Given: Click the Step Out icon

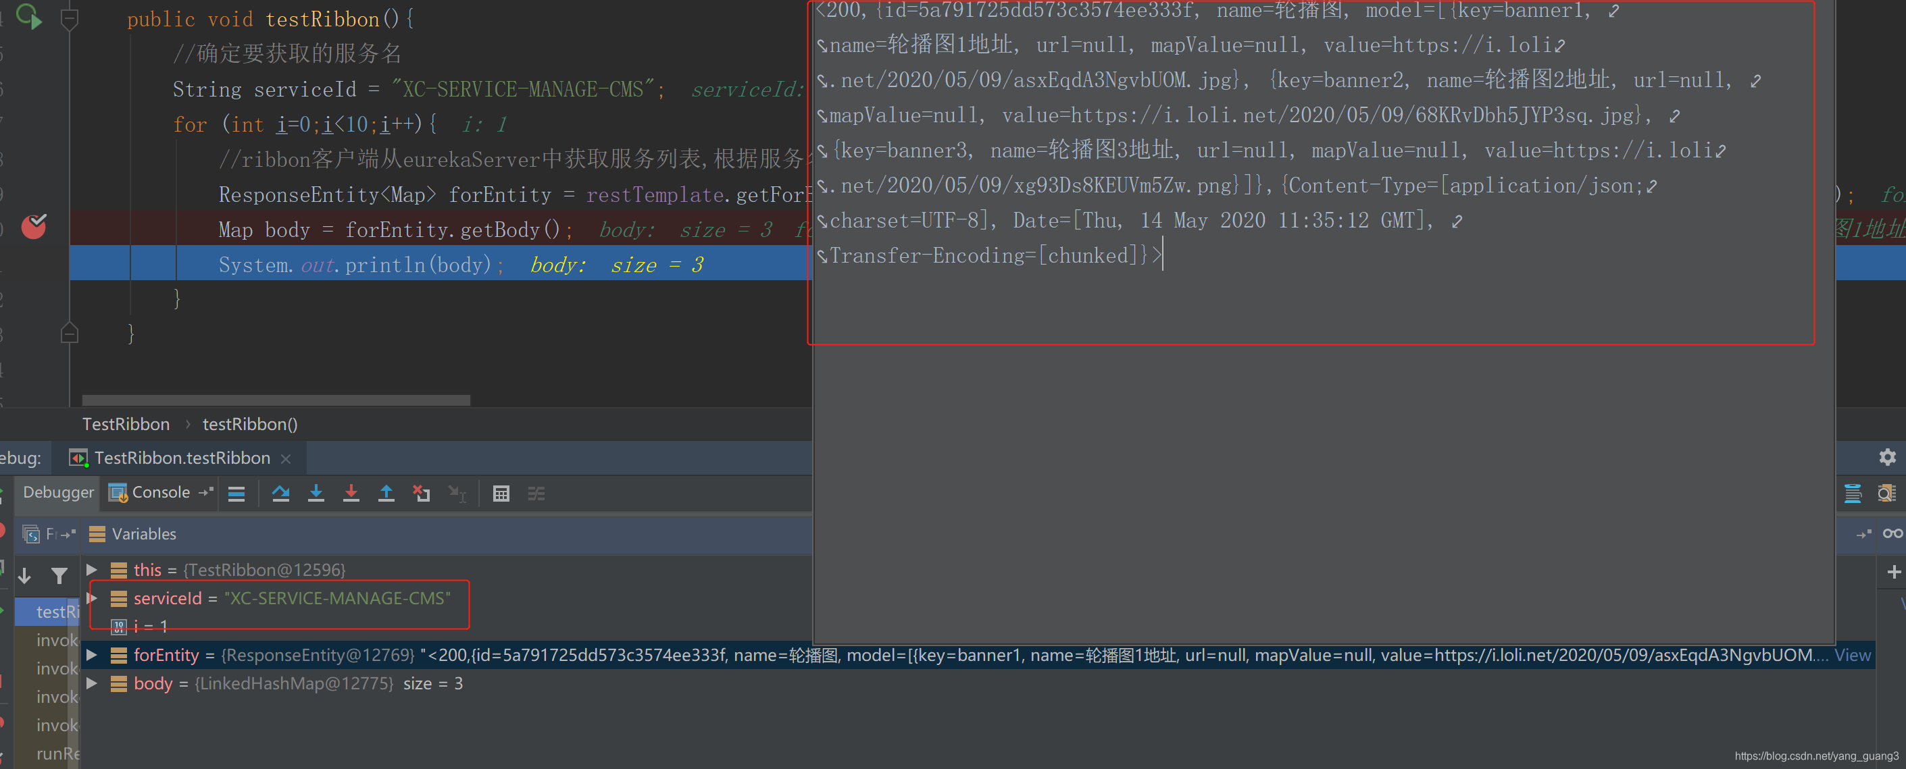Looking at the screenshot, I should (x=386, y=494).
